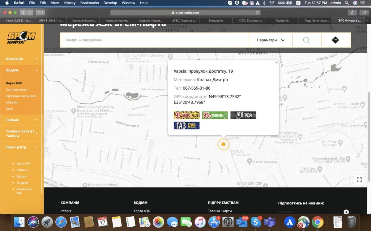The height and width of the screenshot is (231, 371).
Task: Close the station info popup
Action: click(276, 63)
